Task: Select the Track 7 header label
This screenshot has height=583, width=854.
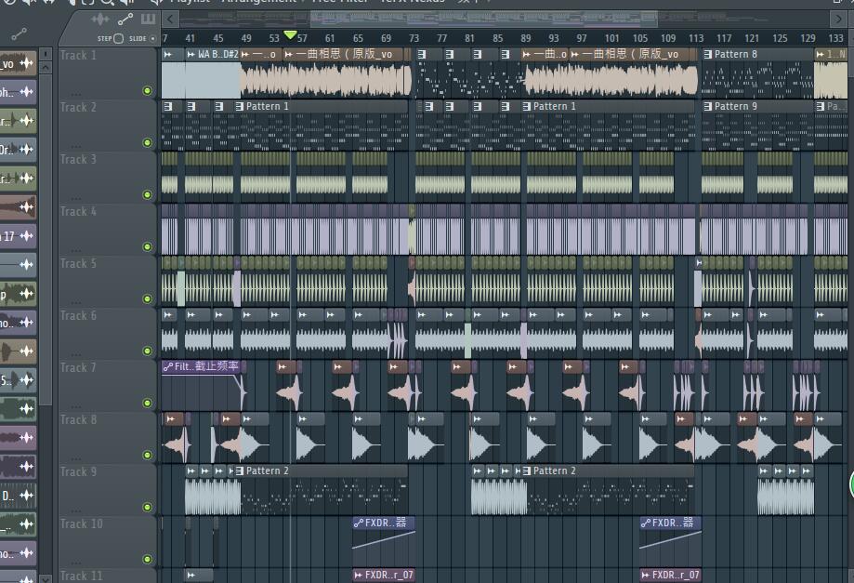Action: pyautogui.click(x=79, y=368)
